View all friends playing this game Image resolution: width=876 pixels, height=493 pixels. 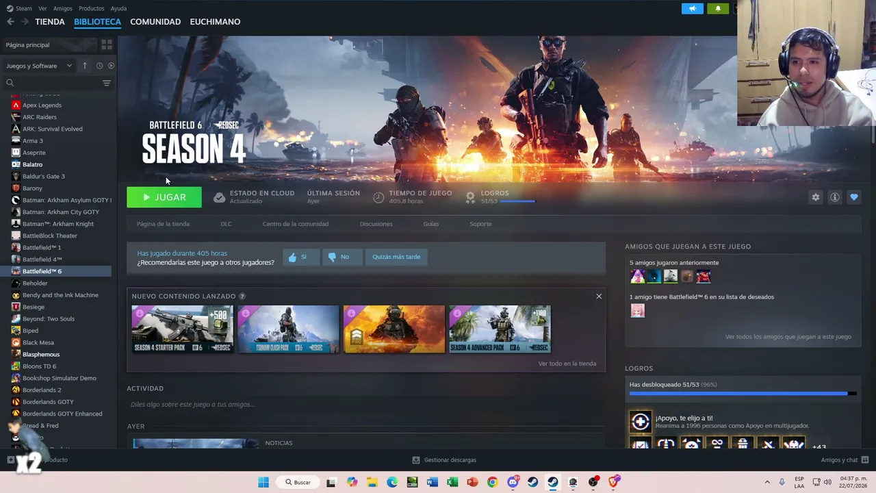click(788, 337)
